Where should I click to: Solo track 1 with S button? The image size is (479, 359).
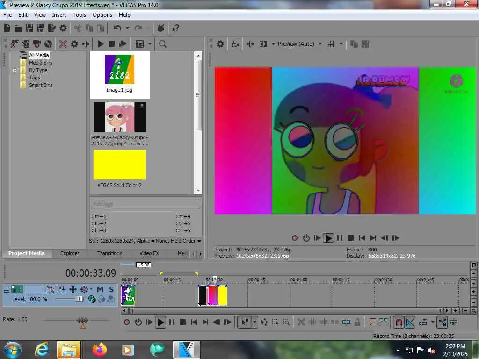[x=111, y=289]
